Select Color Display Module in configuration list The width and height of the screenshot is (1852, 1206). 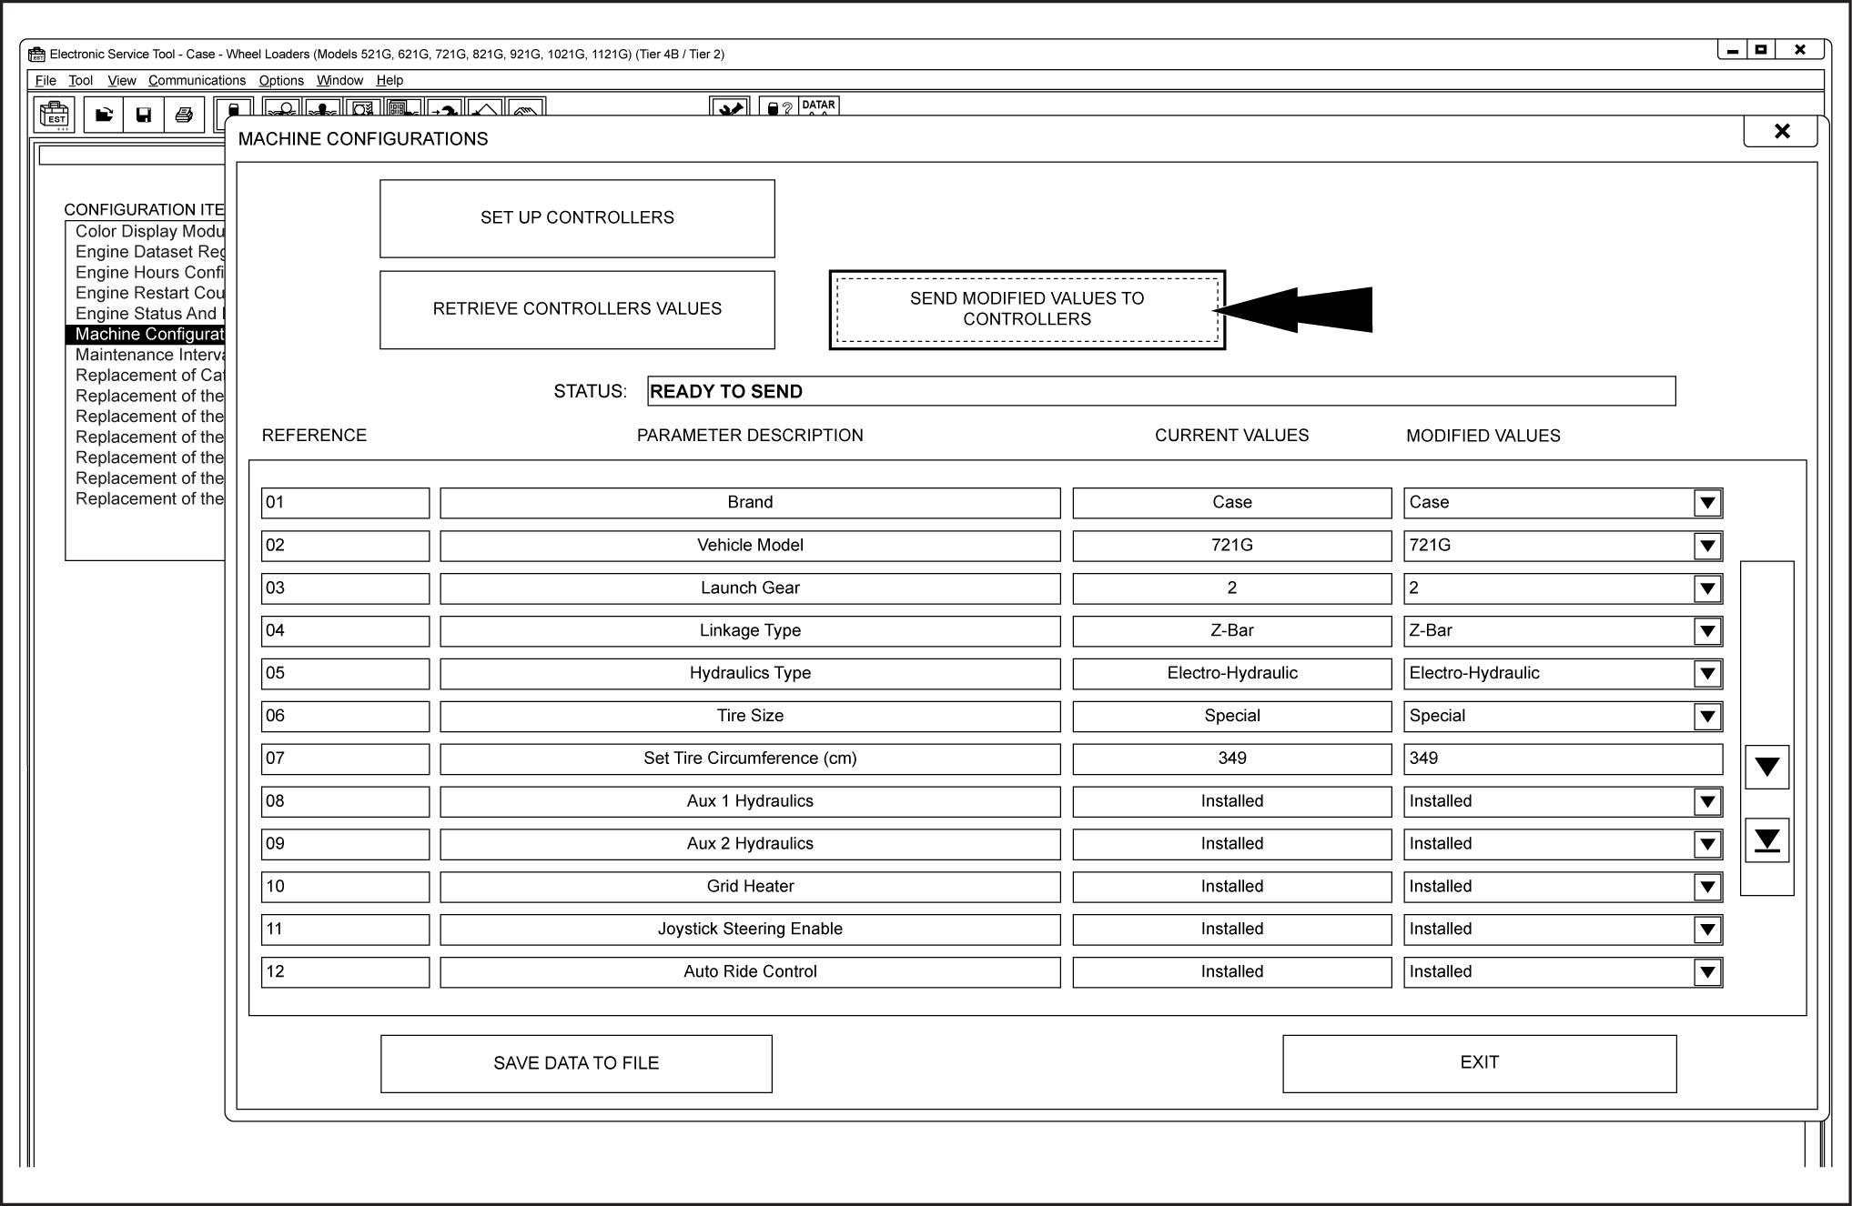pos(150,232)
